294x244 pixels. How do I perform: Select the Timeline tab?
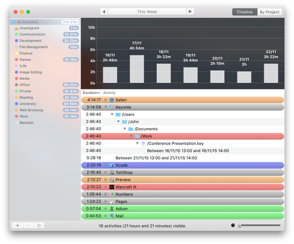pyautogui.click(x=245, y=12)
